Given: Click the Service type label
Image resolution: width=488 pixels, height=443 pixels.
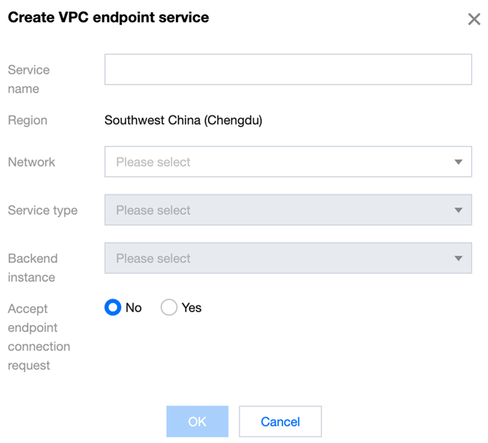Looking at the screenshot, I should pos(43,210).
